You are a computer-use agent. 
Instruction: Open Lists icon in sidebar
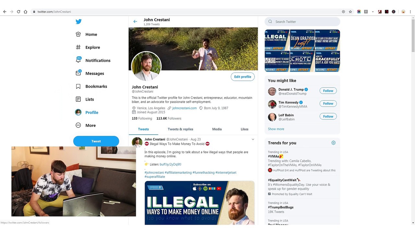tap(78, 99)
